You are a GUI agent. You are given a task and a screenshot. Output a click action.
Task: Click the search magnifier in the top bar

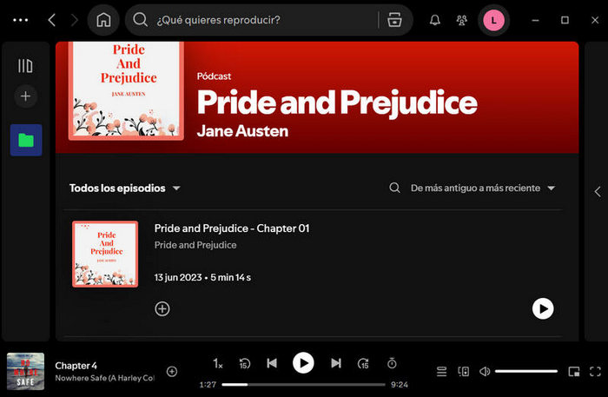(x=140, y=19)
